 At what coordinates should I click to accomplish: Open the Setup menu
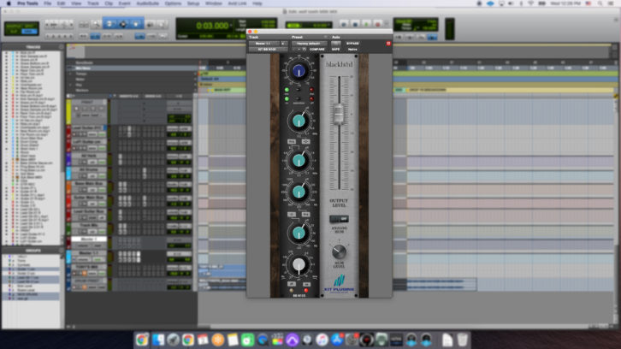pos(193,3)
